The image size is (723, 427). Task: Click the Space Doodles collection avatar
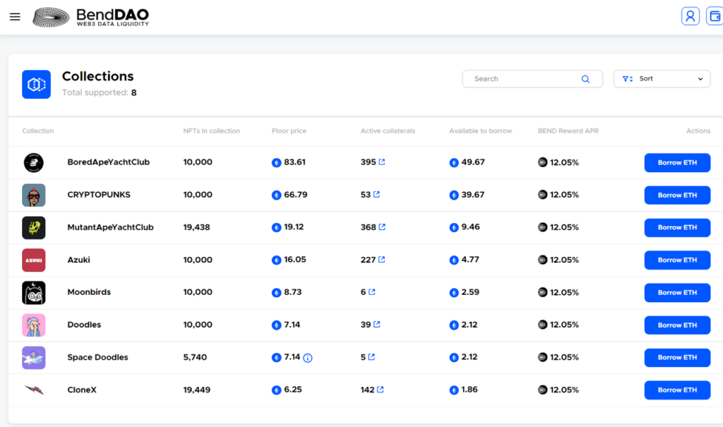pyautogui.click(x=34, y=358)
